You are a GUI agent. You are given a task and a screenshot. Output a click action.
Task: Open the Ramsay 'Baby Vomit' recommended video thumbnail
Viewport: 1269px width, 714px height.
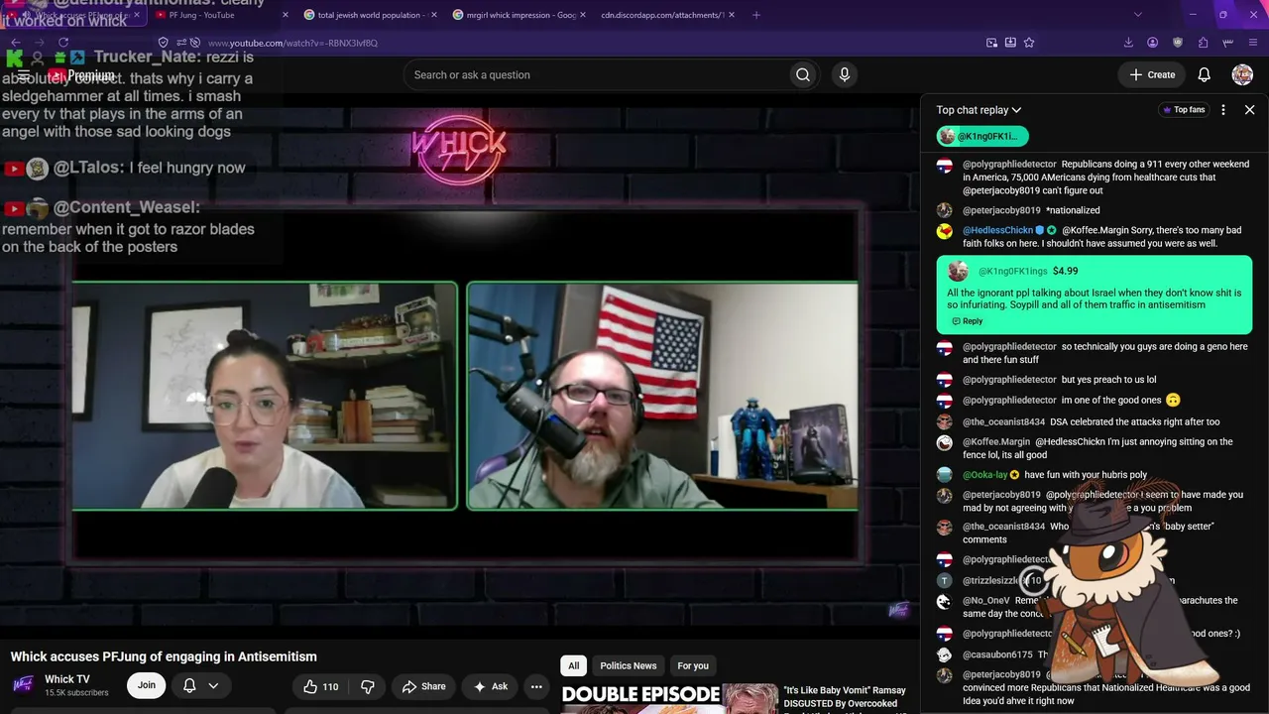click(670, 698)
